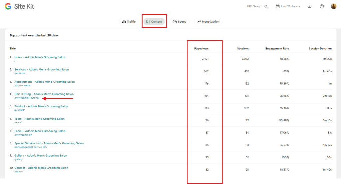Open Special Service List page link
The image size is (341, 184).
click(49, 143)
